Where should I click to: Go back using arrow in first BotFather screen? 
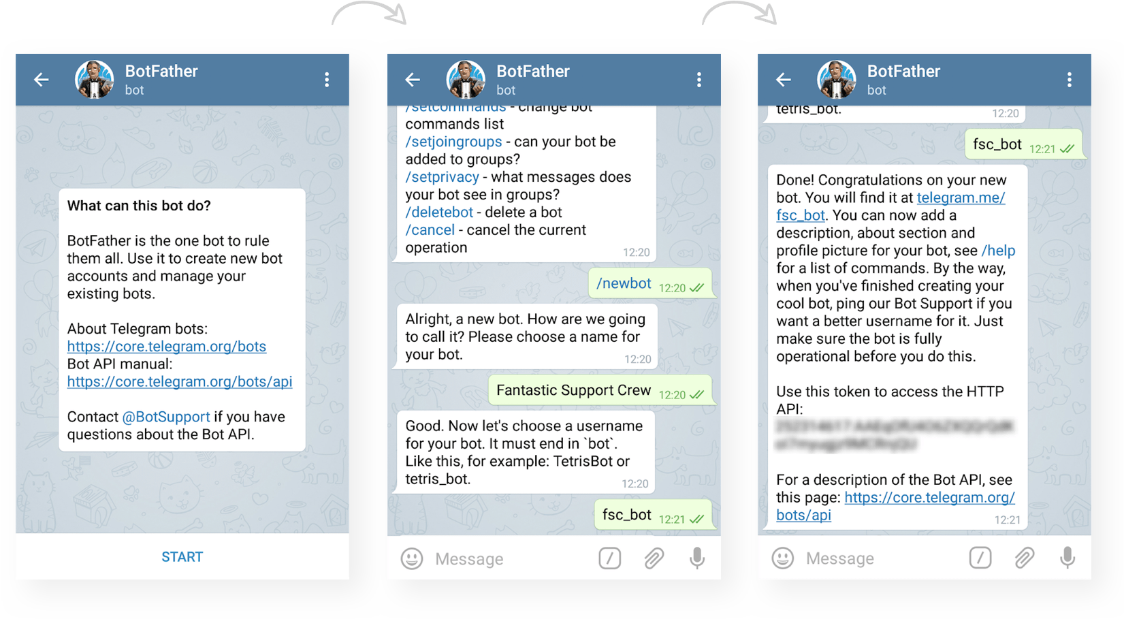click(x=42, y=80)
